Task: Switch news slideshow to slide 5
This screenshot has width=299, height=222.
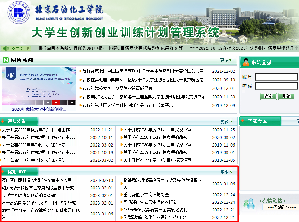Action: coord(71,102)
